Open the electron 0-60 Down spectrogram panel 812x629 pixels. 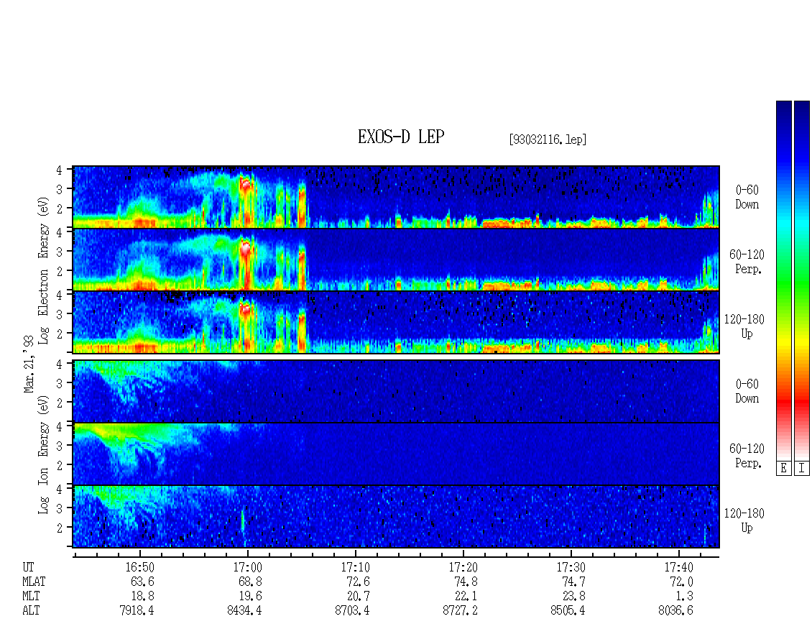[x=396, y=197]
